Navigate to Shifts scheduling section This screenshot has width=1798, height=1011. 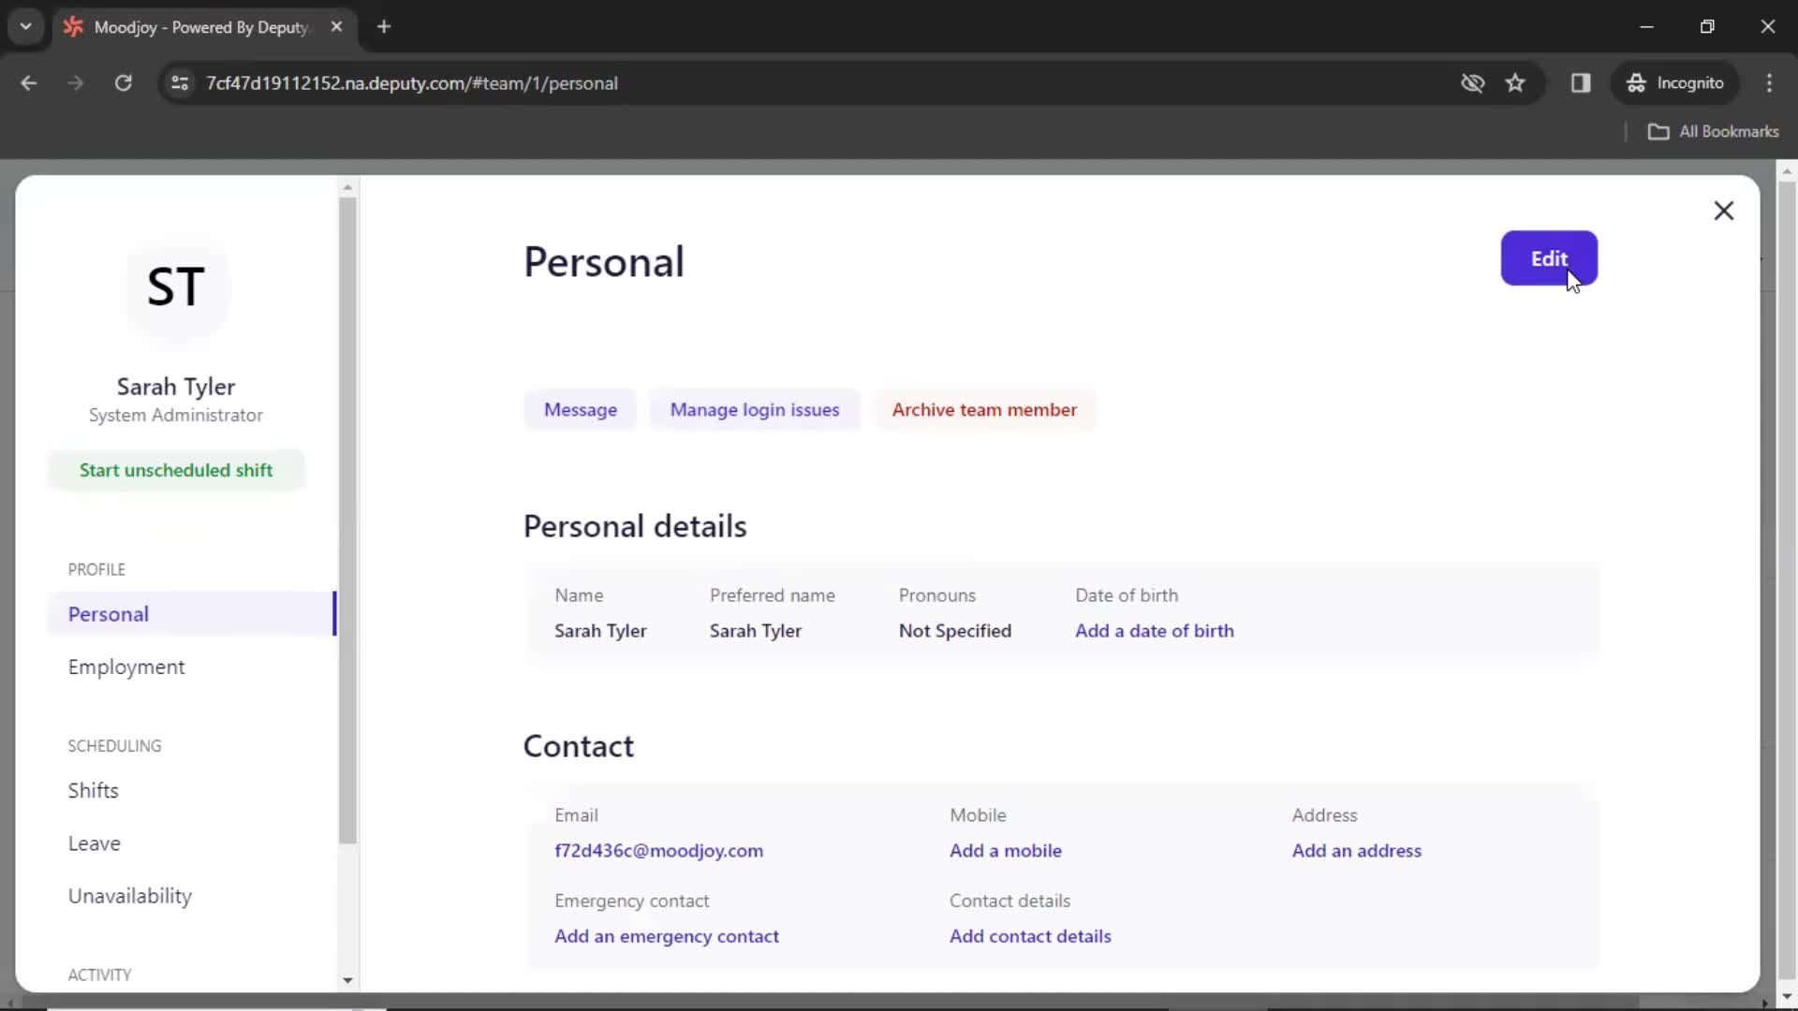pyautogui.click(x=93, y=790)
